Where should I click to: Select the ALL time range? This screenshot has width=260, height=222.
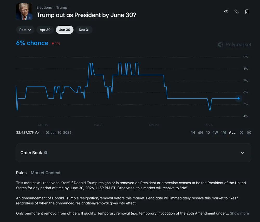(232, 132)
